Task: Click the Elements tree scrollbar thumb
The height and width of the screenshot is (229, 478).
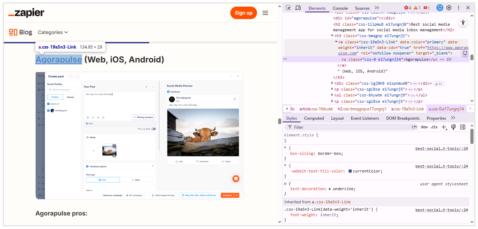Action: click(472, 58)
